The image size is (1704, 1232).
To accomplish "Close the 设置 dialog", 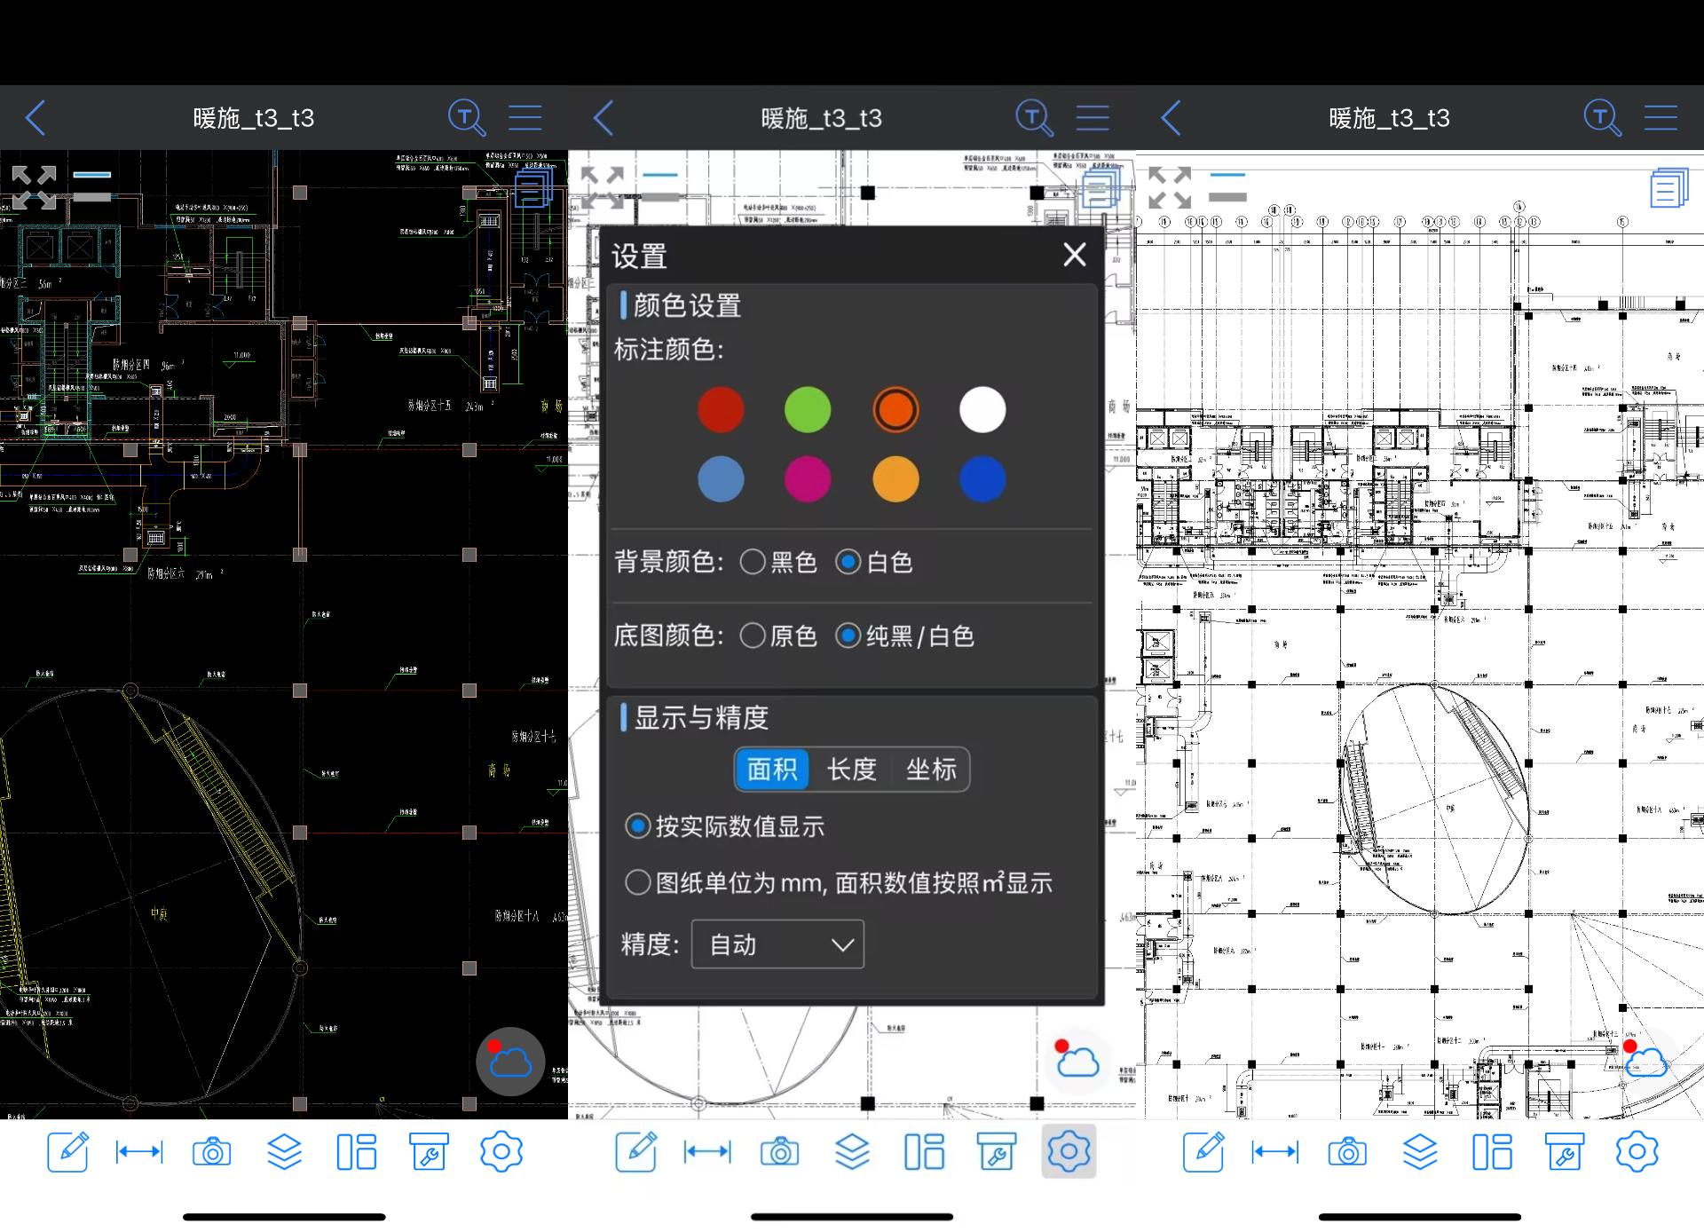I will click(x=1075, y=255).
